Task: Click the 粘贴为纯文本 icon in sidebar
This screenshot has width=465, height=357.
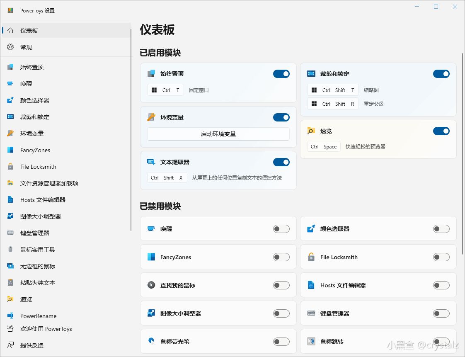Action: (x=10, y=282)
